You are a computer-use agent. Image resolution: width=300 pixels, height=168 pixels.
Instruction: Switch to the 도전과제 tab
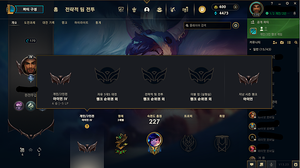click(x=30, y=22)
